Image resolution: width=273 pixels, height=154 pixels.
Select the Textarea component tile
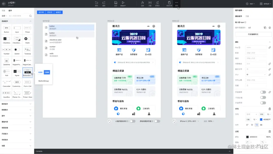[28, 51]
